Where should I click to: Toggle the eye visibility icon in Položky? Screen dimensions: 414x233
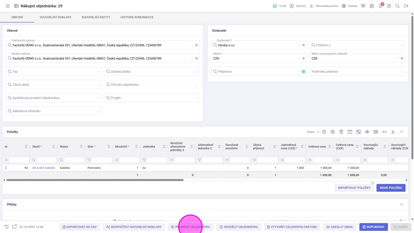tap(367, 132)
